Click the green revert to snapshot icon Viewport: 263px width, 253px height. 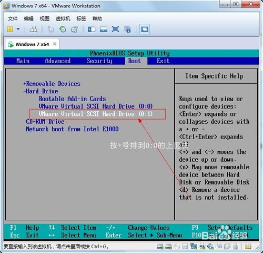coord(63,29)
